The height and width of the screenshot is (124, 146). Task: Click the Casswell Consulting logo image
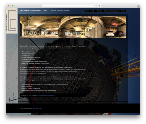tap(12, 21)
